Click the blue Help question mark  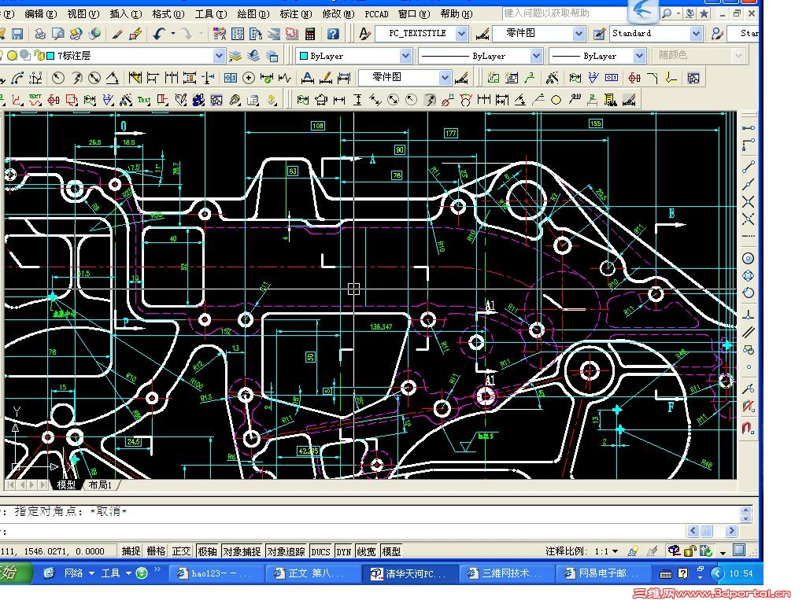click(333, 34)
